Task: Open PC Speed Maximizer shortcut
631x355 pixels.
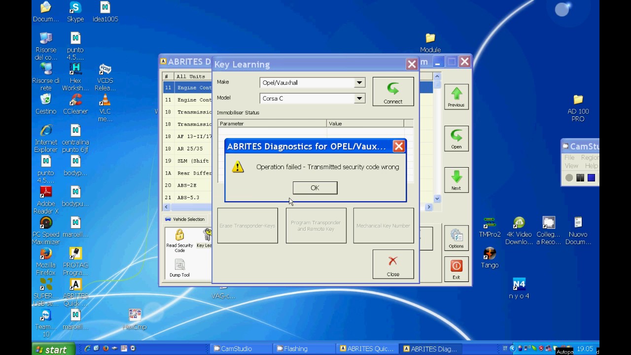Action: [x=46, y=230]
